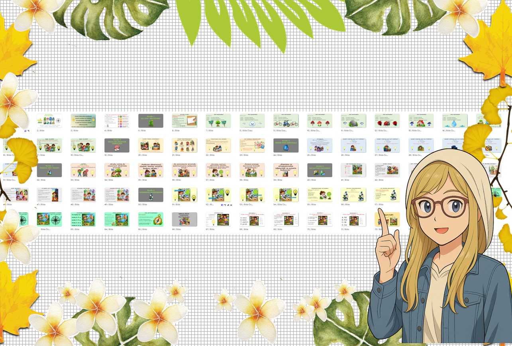Open the gray Runda 1 slide 5 thumbnail
The image size is (512, 346).
click(x=151, y=121)
